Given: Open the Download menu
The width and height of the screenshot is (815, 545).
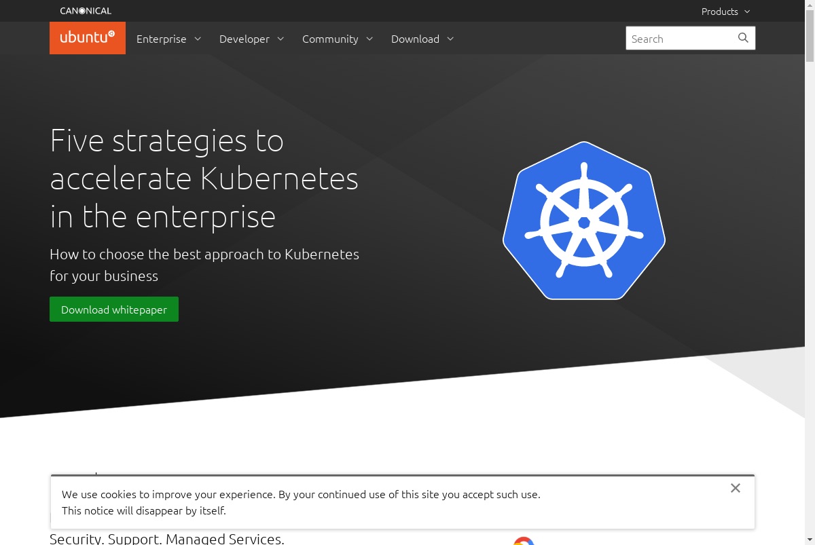Looking at the screenshot, I should pyautogui.click(x=422, y=39).
